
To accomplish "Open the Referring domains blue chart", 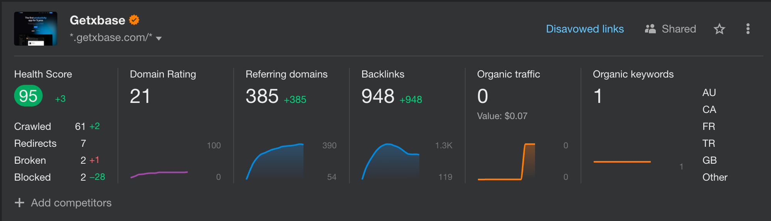I will pos(275,161).
